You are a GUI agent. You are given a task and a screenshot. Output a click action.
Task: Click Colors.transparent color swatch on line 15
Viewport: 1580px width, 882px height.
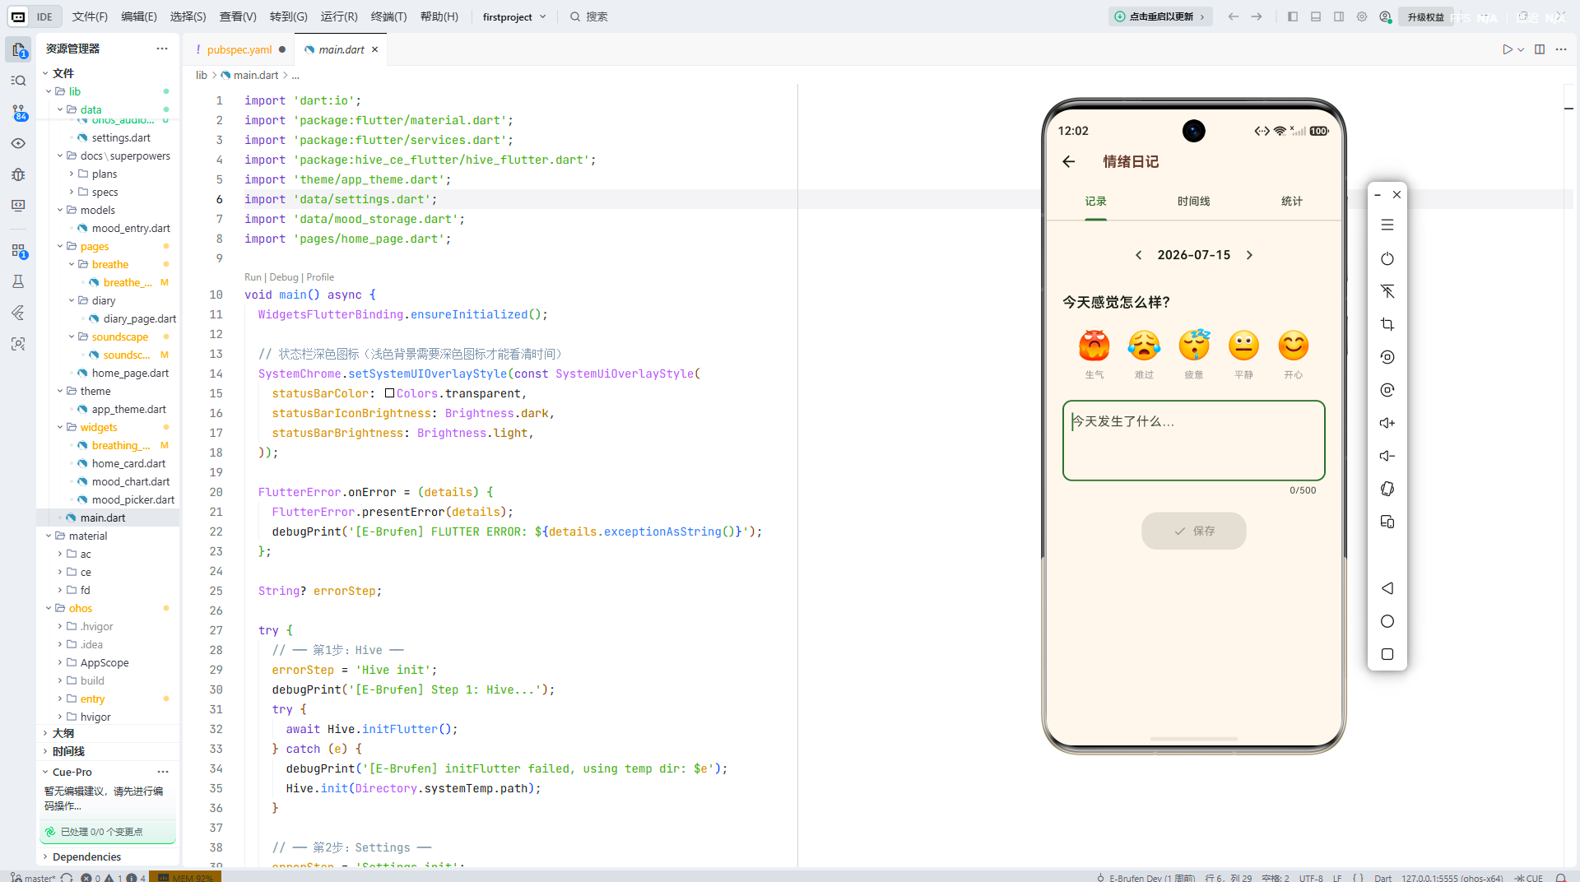[x=389, y=393]
